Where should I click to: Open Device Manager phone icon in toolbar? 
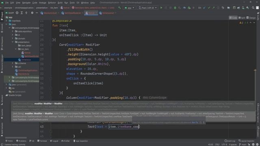click(243, 8)
